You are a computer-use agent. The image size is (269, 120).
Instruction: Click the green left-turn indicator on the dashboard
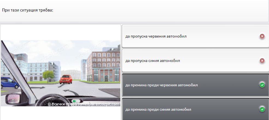coord(75,101)
